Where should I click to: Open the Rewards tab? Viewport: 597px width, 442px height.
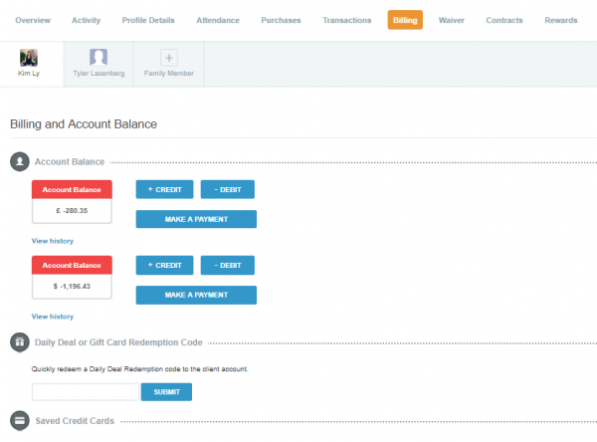561,20
